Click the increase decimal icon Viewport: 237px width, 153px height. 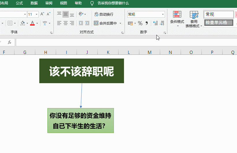point(155,23)
